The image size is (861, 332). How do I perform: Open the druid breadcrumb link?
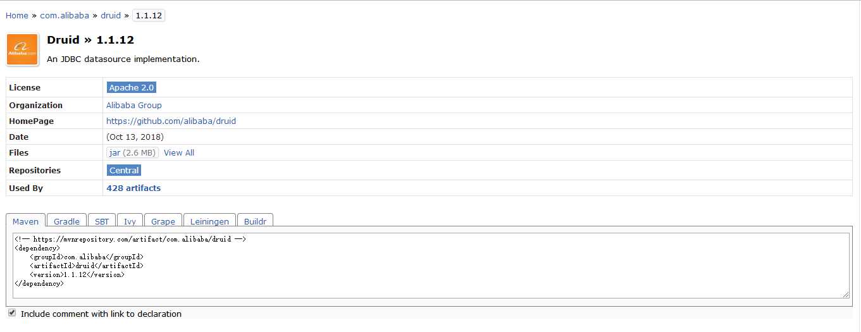(x=111, y=15)
